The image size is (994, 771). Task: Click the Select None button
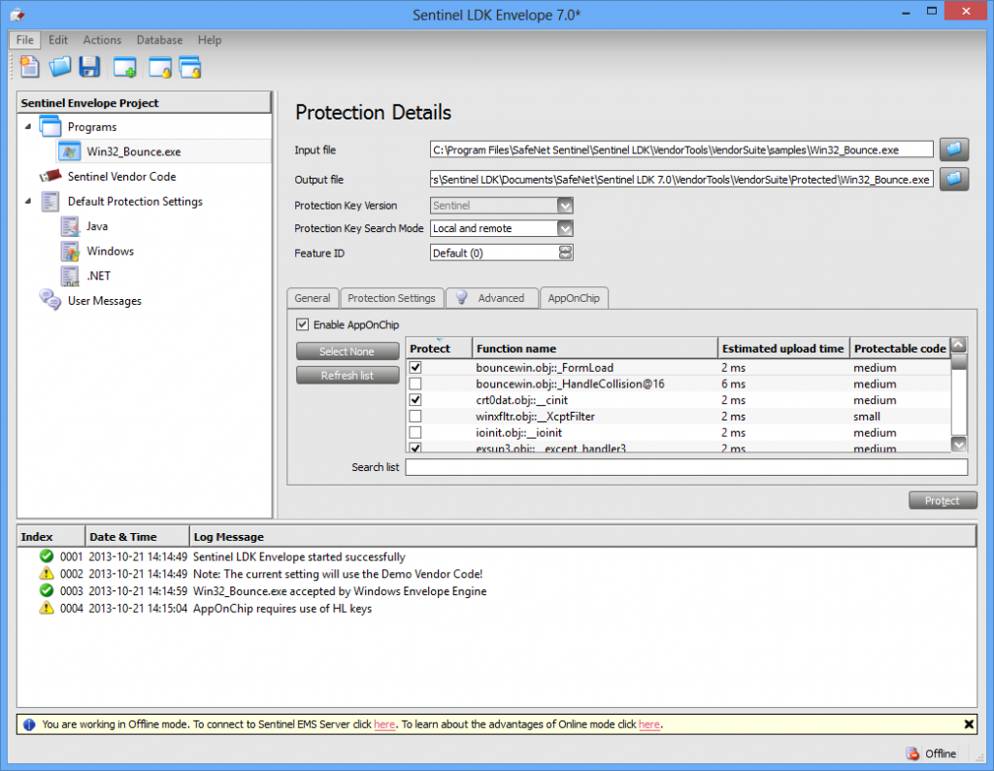tap(348, 352)
